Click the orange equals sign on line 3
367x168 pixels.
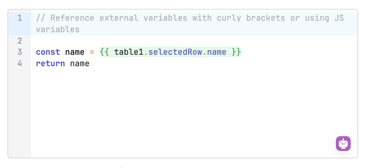pos(92,52)
